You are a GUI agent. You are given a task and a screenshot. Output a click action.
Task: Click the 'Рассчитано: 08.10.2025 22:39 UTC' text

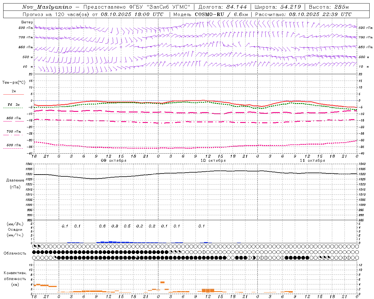point(303,14)
